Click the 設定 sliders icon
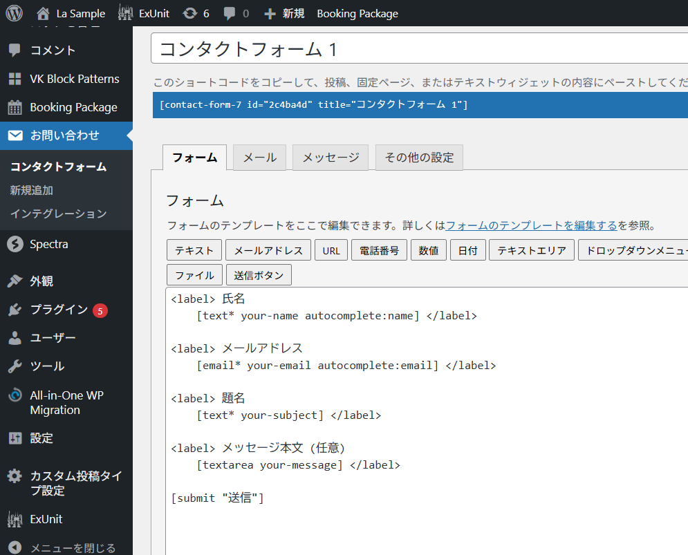Image resolution: width=688 pixels, height=555 pixels. [x=15, y=438]
